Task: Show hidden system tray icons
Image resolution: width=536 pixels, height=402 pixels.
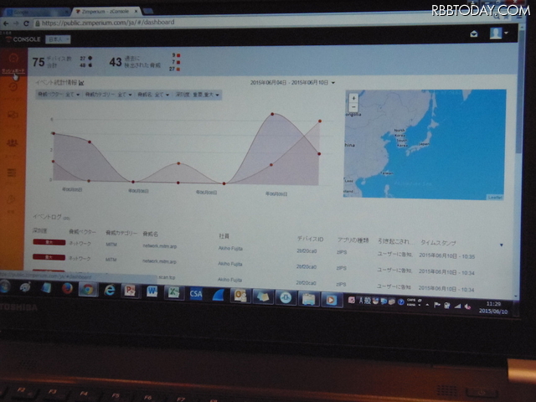Action: click(x=427, y=305)
